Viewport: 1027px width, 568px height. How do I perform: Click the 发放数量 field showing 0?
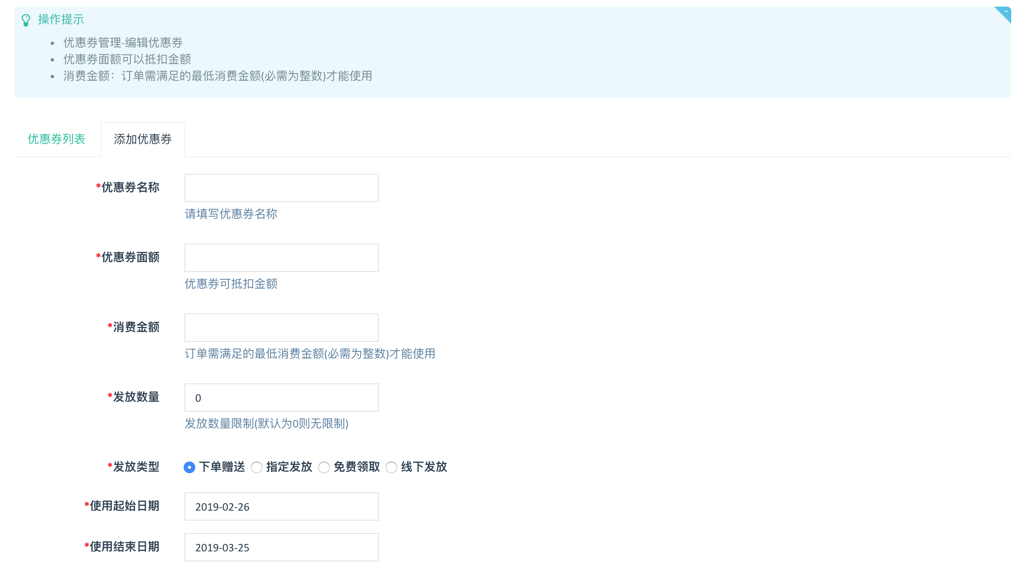281,398
